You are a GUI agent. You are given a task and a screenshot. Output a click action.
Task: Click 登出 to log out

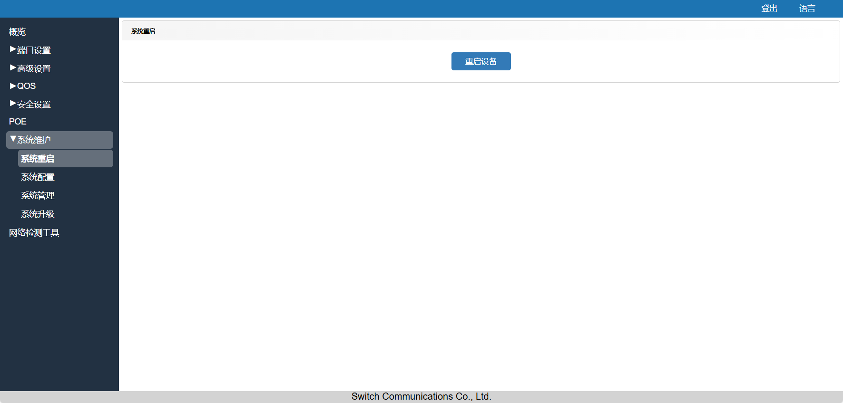pyautogui.click(x=769, y=9)
